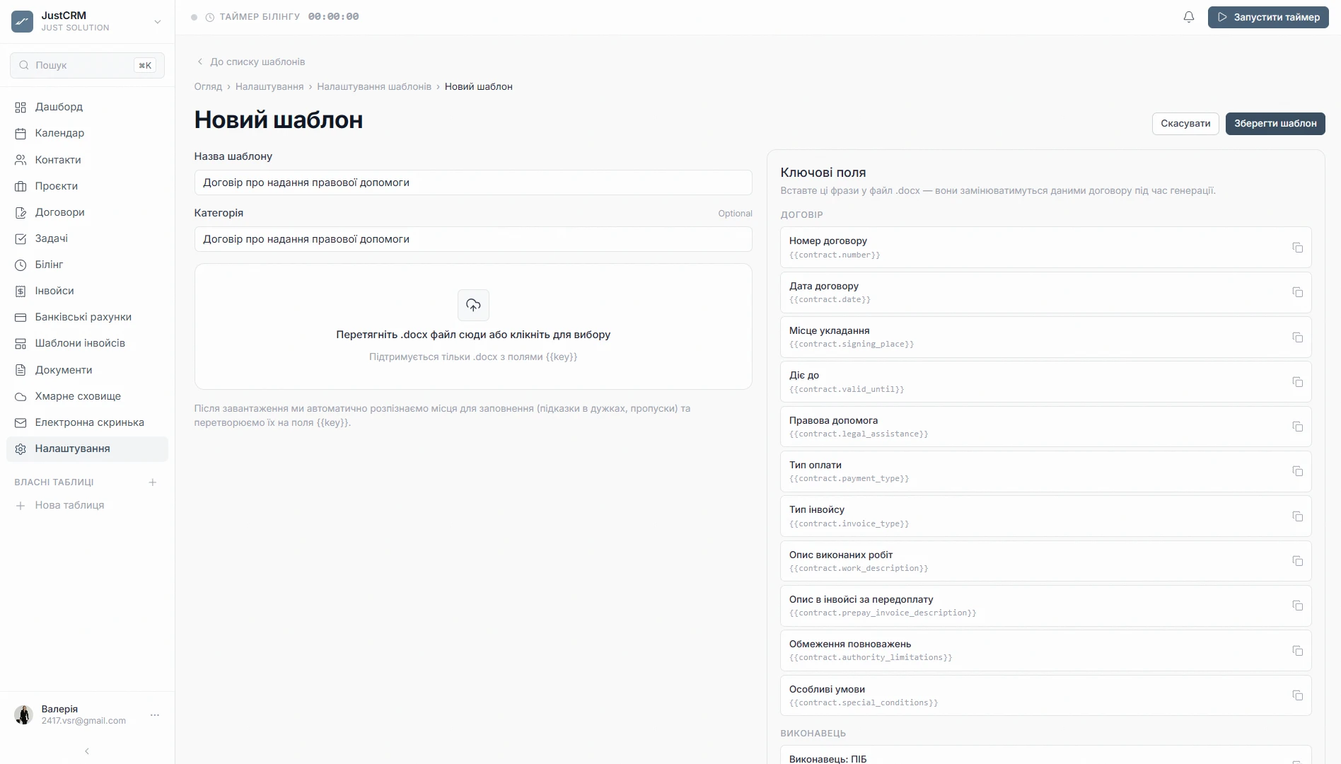Image resolution: width=1341 pixels, height=764 pixels.
Task: Save with Зберегти шаблон button
Action: point(1275,123)
